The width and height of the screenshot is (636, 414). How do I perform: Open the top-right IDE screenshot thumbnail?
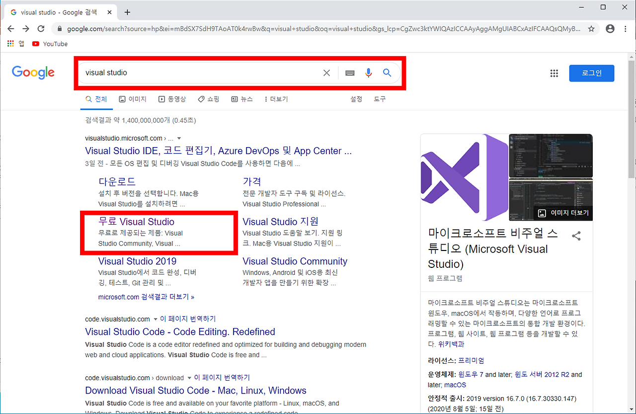click(x=551, y=156)
